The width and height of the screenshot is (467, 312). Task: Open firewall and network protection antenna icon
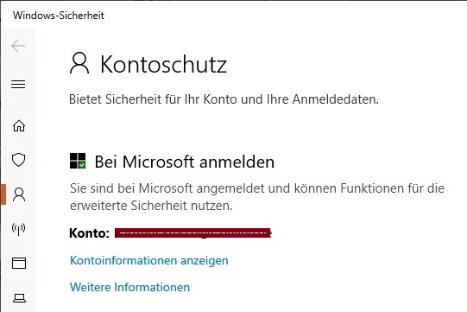click(x=18, y=229)
